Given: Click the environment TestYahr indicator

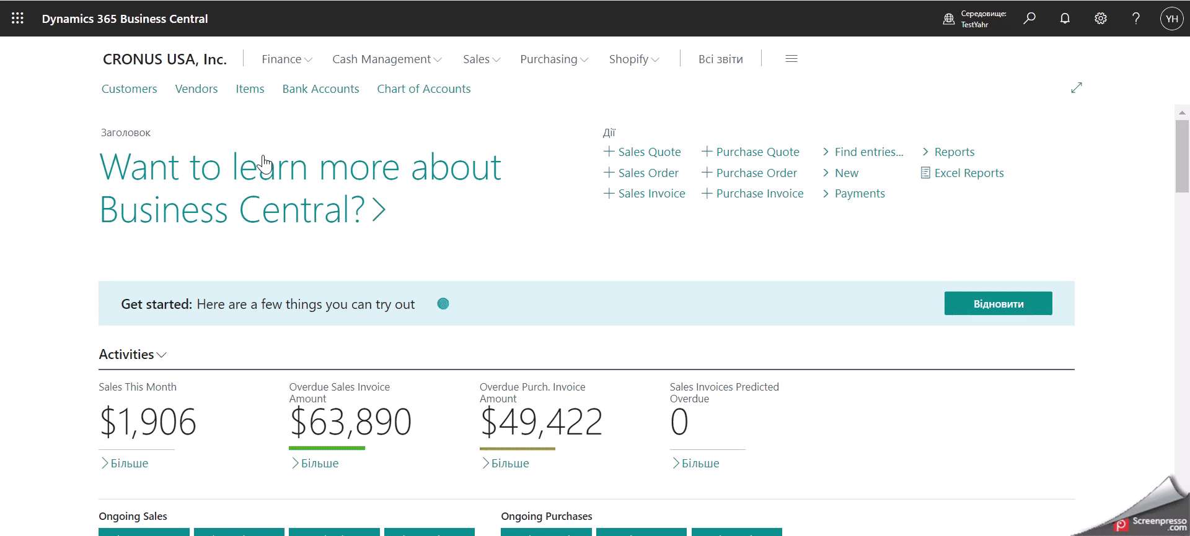Looking at the screenshot, I should coord(975,19).
